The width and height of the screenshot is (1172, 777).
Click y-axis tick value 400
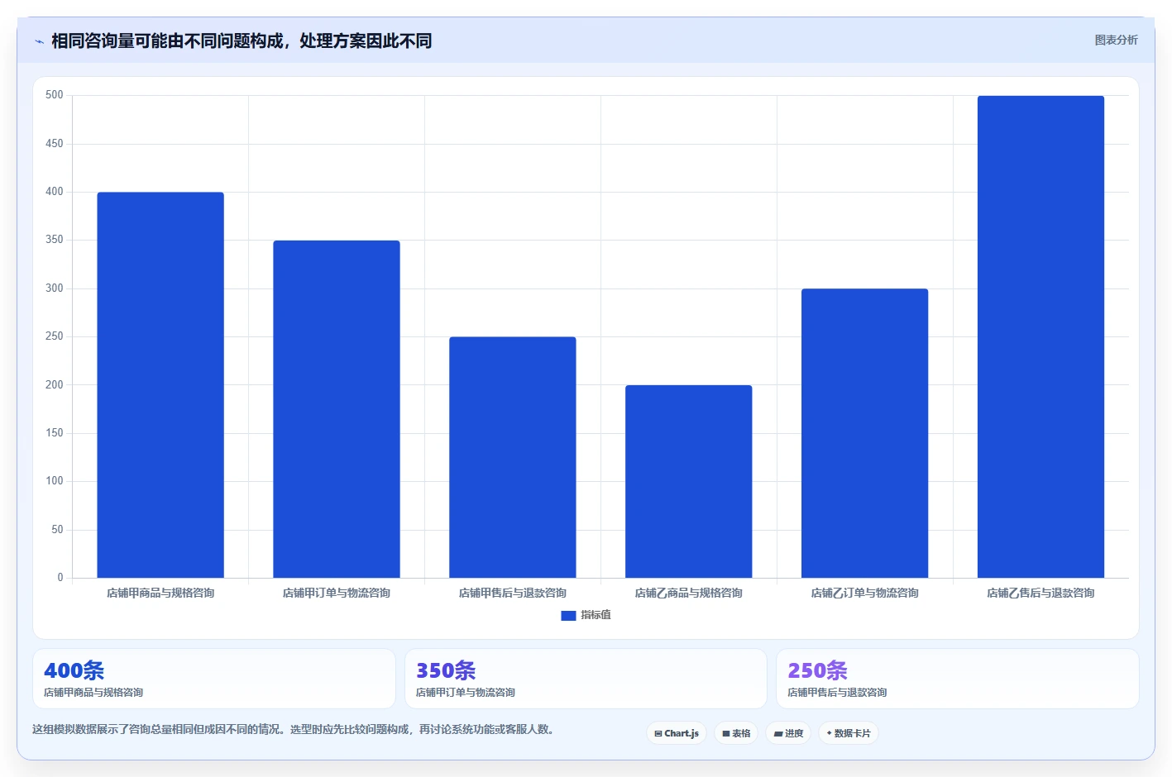click(55, 192)
